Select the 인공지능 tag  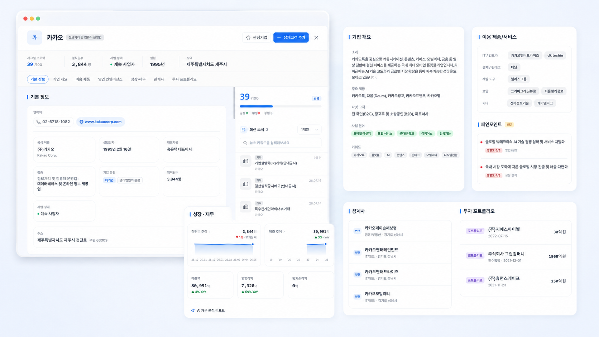pyautogui.click(x=445, y=134)
